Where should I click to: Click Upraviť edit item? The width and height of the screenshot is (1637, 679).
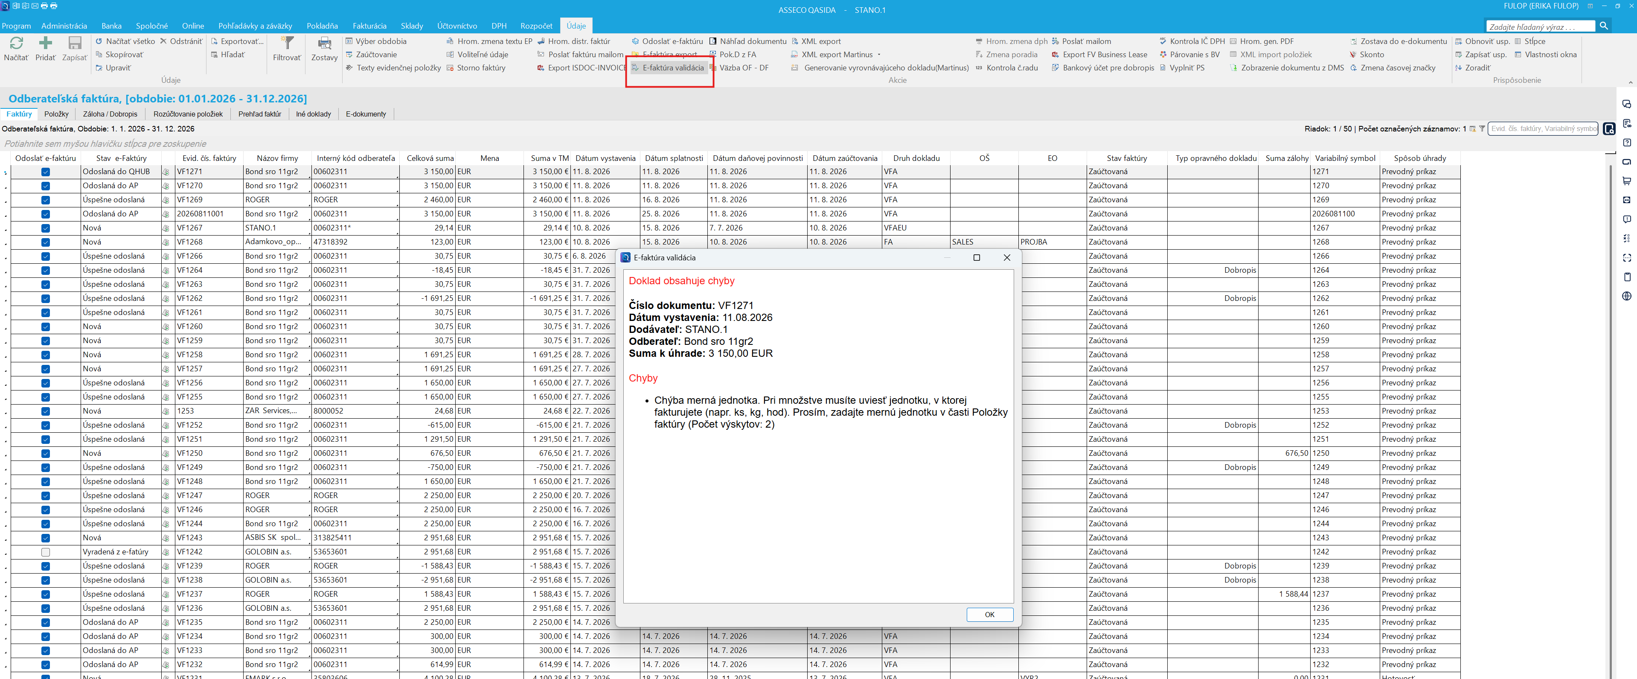tap(113, 68)
